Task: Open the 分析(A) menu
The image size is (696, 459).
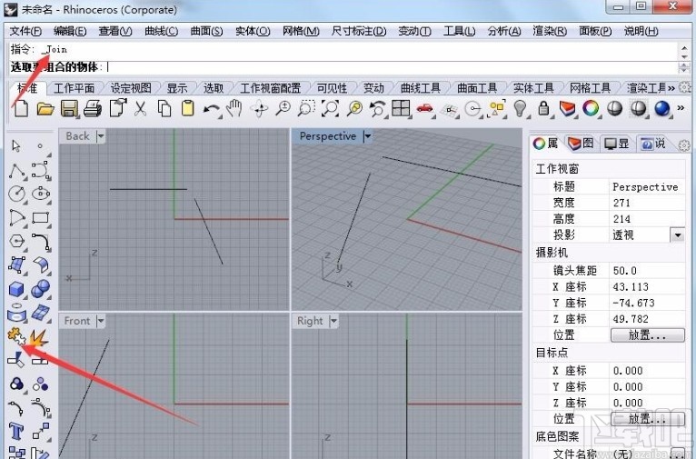Action: pos(503,31)
